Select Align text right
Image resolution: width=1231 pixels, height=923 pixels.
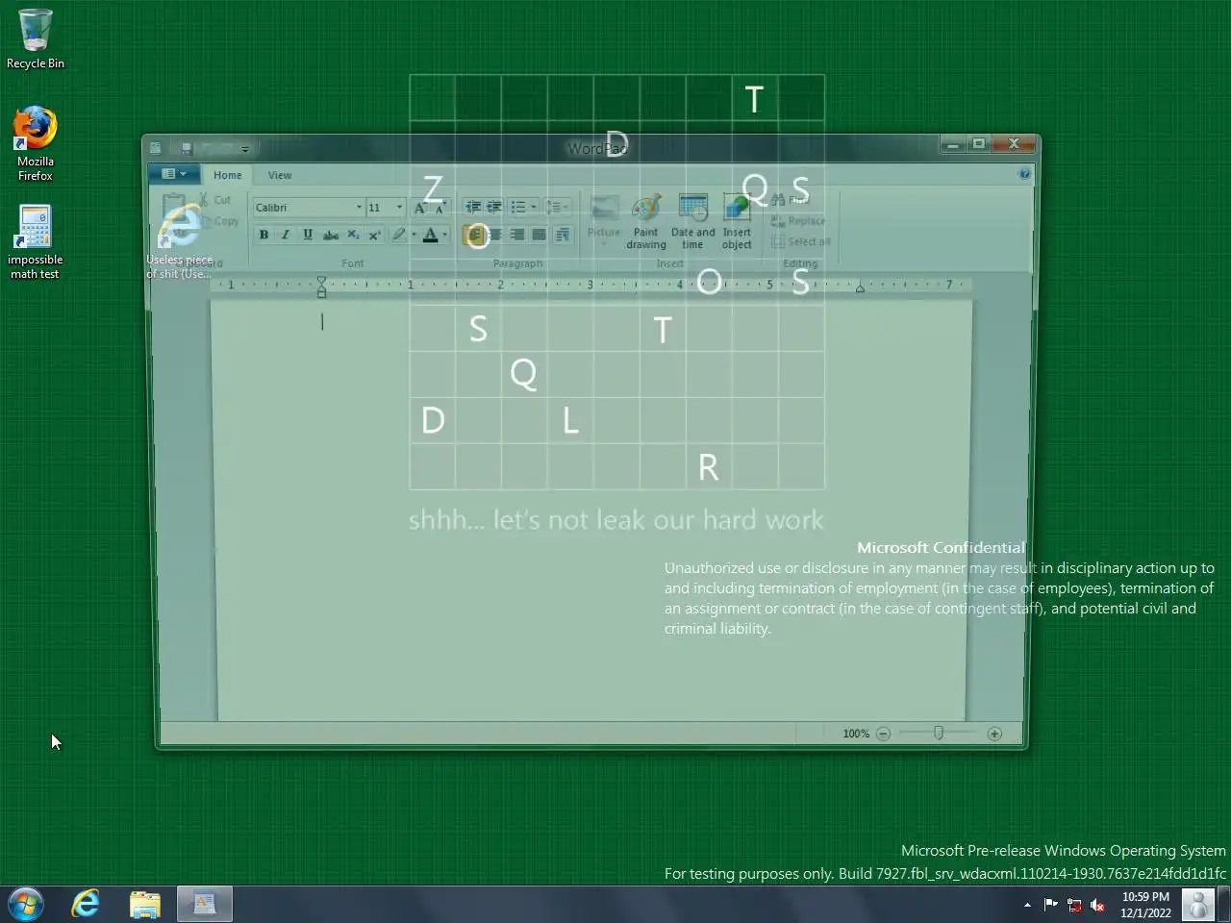(x=517, y=235)
